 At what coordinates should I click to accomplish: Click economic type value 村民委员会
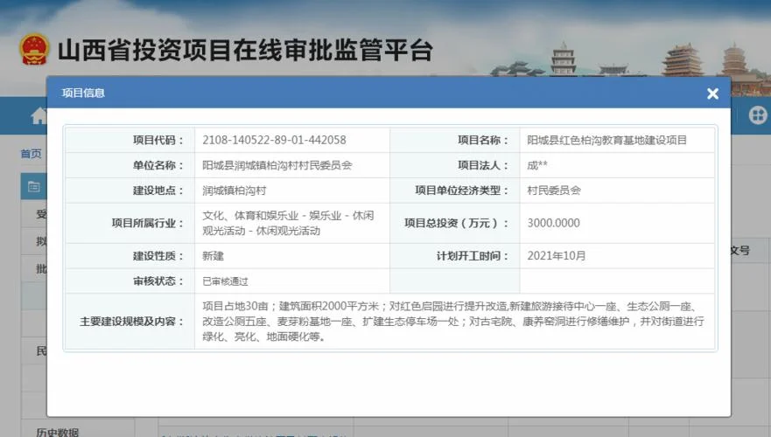[554, 191]
